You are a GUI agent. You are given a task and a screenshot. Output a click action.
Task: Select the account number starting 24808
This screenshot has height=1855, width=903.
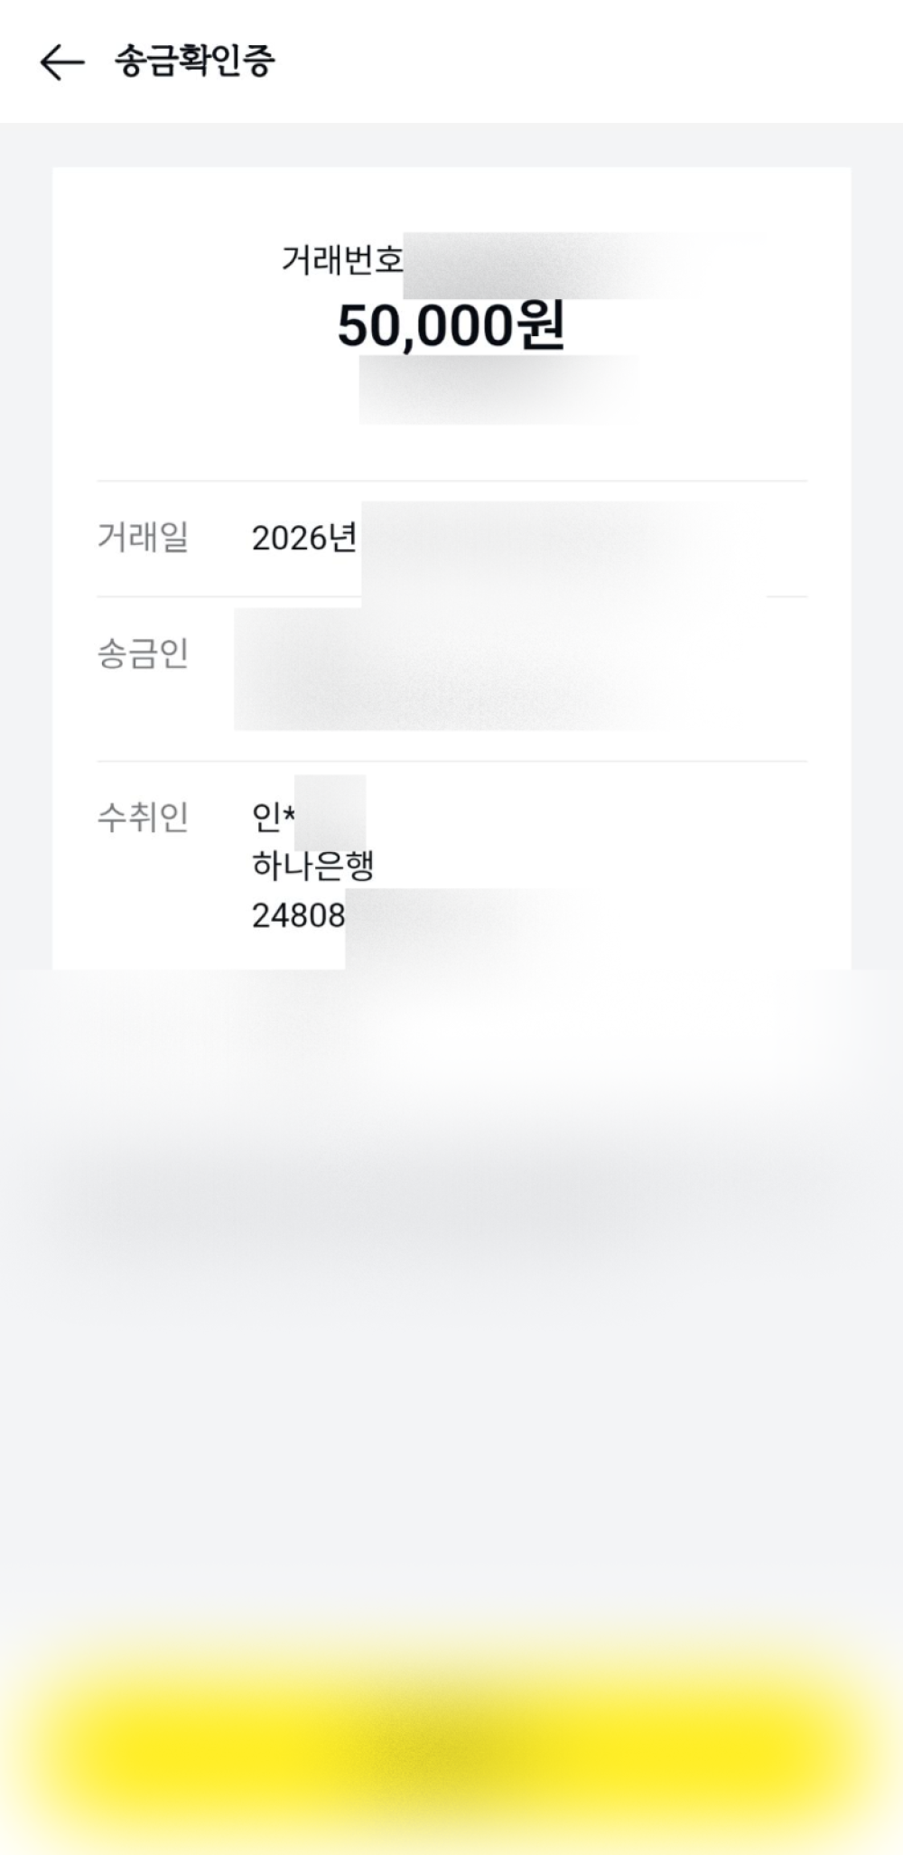pyautogui.click(x=298, y=915)
